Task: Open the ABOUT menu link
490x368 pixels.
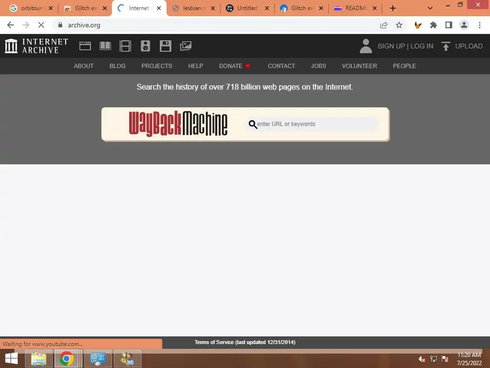Action: tap(84, 66)
